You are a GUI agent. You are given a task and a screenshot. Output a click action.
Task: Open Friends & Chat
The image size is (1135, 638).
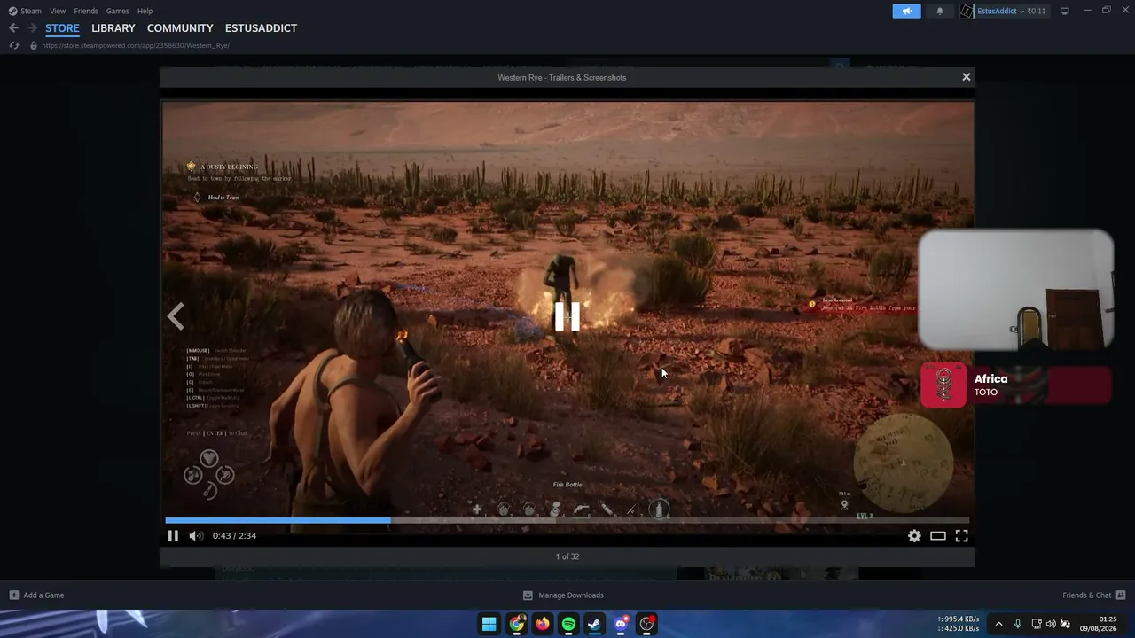(1094, 595)
